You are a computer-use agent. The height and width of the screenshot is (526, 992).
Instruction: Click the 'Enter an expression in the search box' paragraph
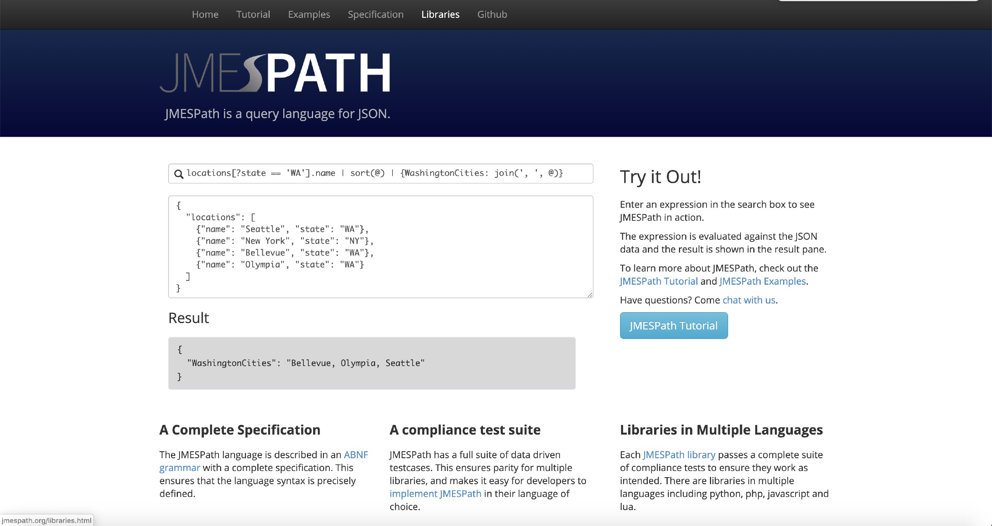[717, 211]
